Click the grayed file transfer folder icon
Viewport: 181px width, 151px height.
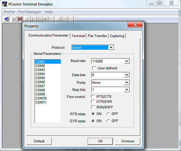[39, 19]
